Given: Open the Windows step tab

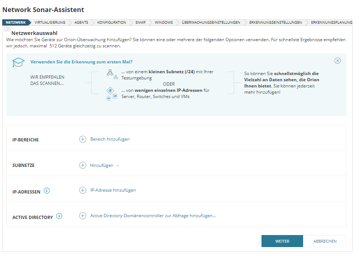Looking at the screenshot, I should click(163, 23).
